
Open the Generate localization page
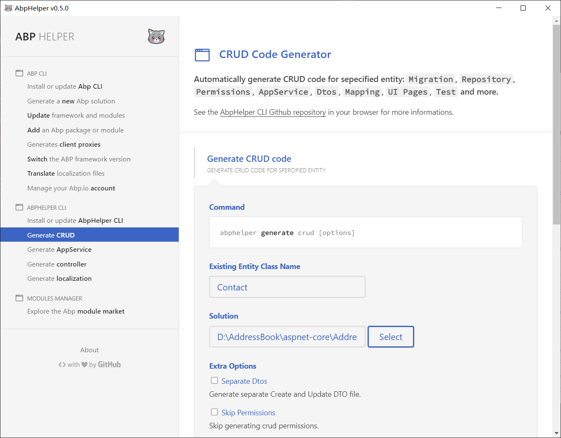click(x=59, y=278)
